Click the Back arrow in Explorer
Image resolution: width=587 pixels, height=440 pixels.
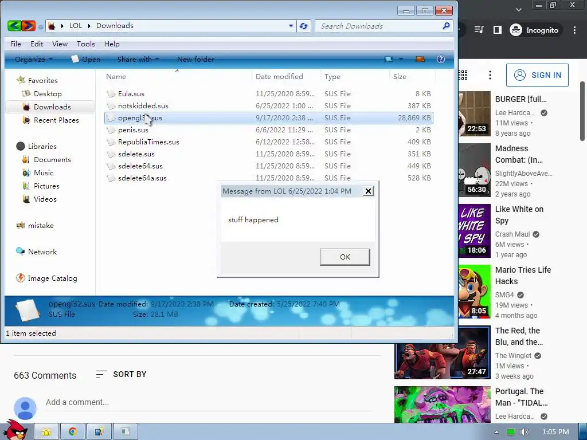[14, 26]
